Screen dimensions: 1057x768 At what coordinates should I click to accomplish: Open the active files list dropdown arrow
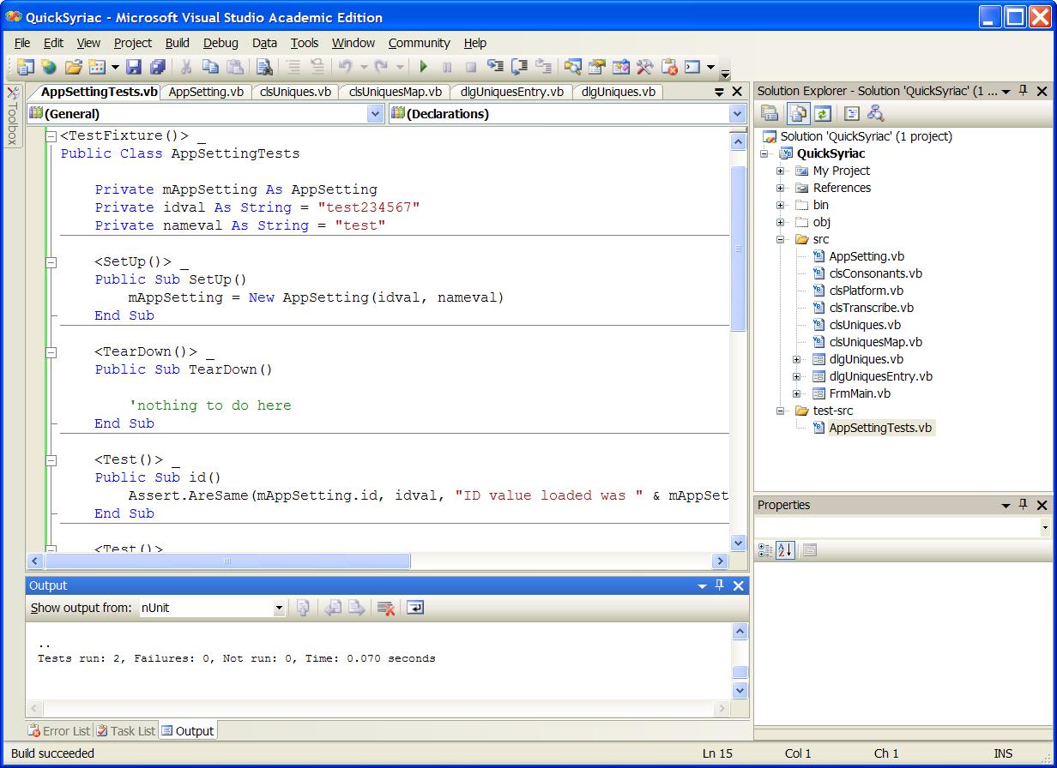(720, 92)
